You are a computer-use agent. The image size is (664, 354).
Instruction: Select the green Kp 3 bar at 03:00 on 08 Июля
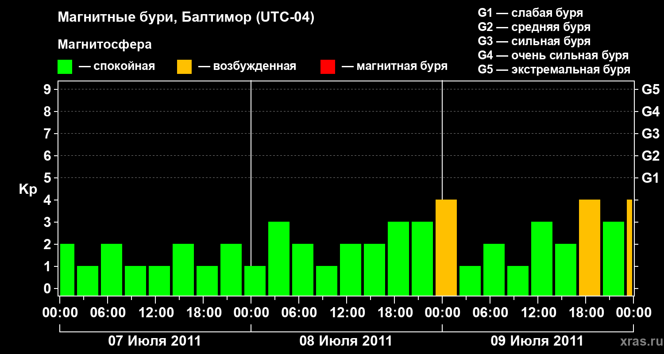[279, 259]
